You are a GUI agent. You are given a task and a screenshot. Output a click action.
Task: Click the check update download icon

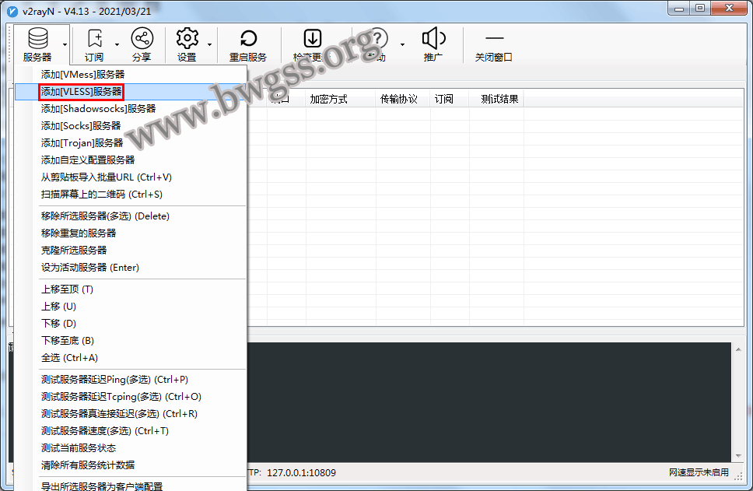click(313, 38)
